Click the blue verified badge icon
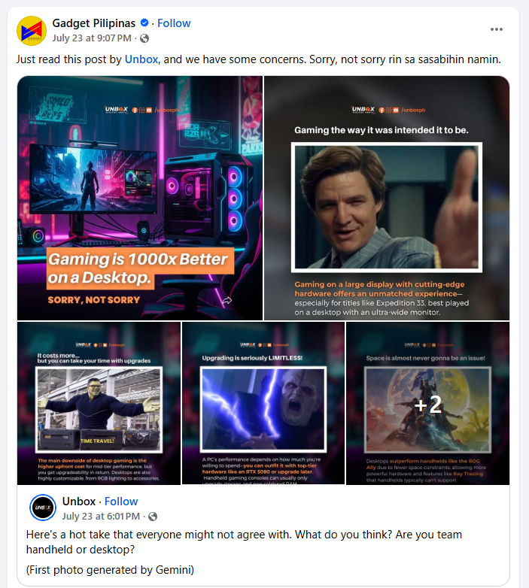Viewport: 529px width, 588px height. tap(144, 23)
